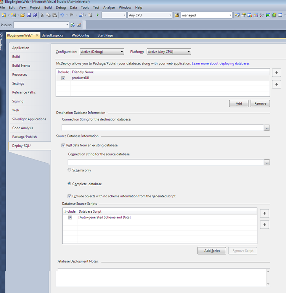Image resolution: width=286 pixels, height=293 pixels.
Task: Click the Paste clipboard icon
Action: pos(55,15)
